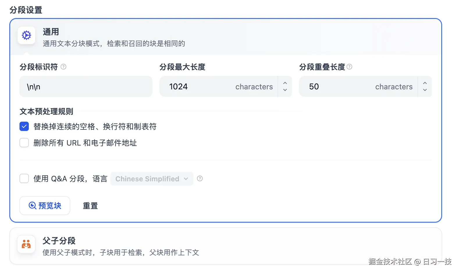The height and width of the screenshot is (273, 459).
Task: Open the Chinese Simplified language dropdown
Action: pyautogui.click(x=152, y=179)
